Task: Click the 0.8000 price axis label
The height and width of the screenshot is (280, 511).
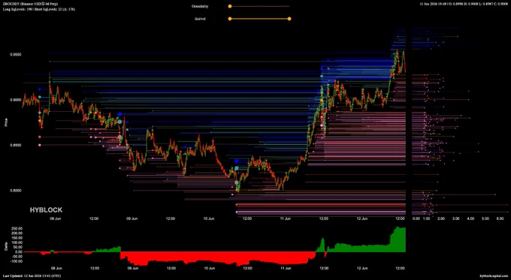Action: 15,191
